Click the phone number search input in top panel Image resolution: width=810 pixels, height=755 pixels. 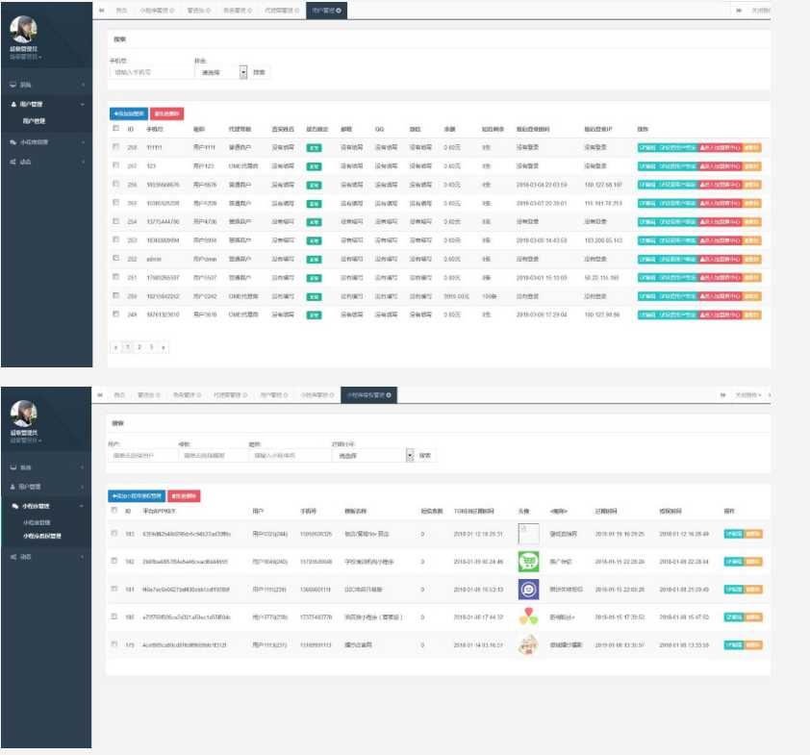click(149, 72)
